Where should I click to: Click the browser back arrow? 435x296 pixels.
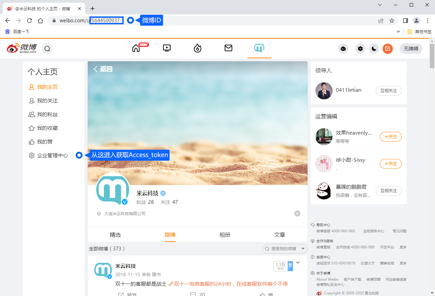click(8, 21)
